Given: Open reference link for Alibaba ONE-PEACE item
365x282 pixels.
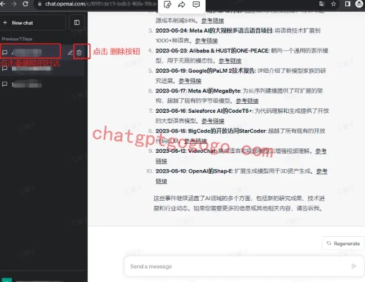Looking at the screenshot, I should (x=230, y=61).
